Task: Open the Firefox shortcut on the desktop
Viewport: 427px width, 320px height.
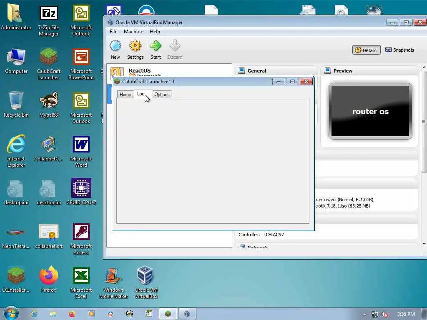Action: point(48,280)
